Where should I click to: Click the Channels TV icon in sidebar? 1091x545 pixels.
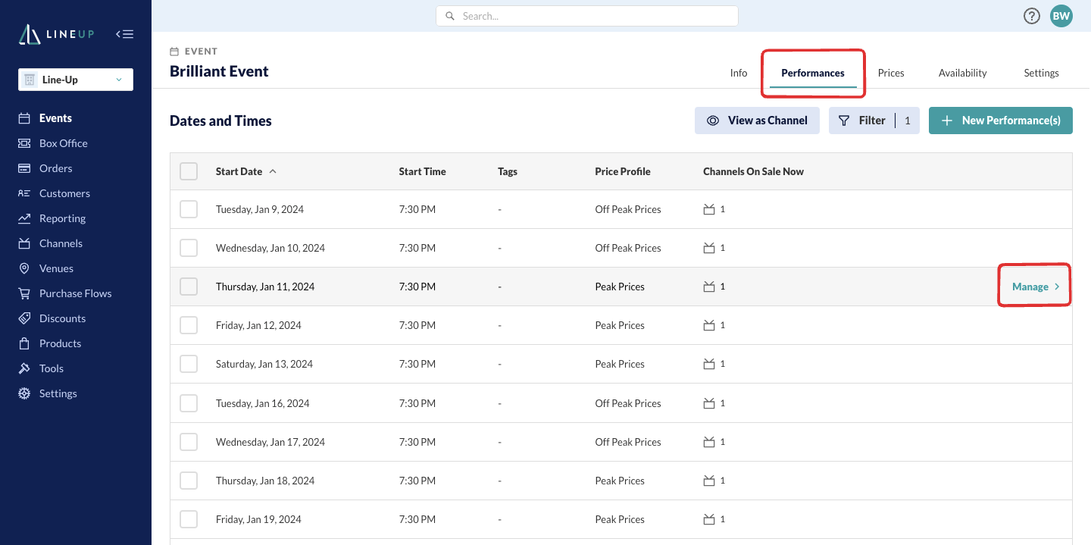(x=24, y=243)
